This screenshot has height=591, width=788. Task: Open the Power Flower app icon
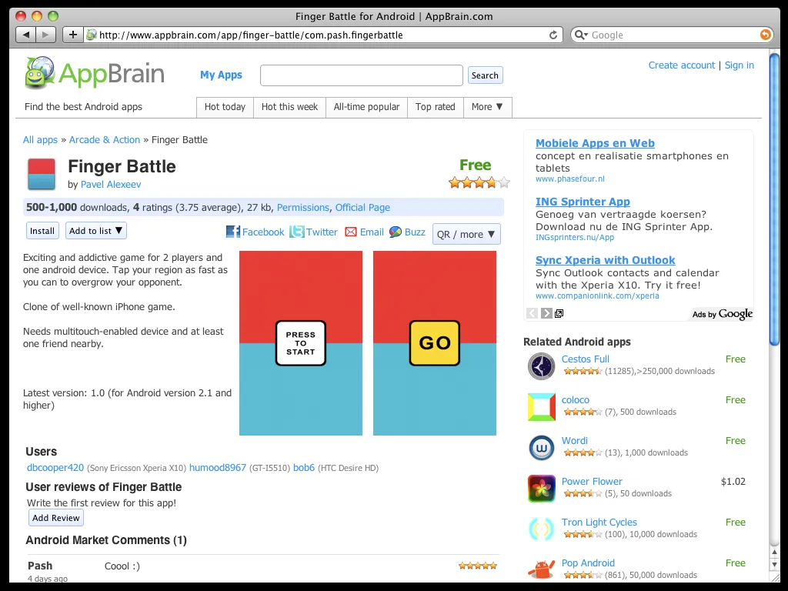(541, 488)
